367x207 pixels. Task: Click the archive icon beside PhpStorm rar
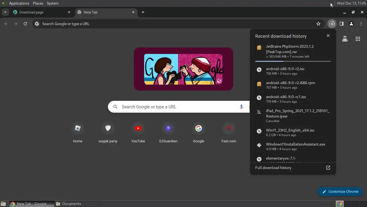click(259, 47)
